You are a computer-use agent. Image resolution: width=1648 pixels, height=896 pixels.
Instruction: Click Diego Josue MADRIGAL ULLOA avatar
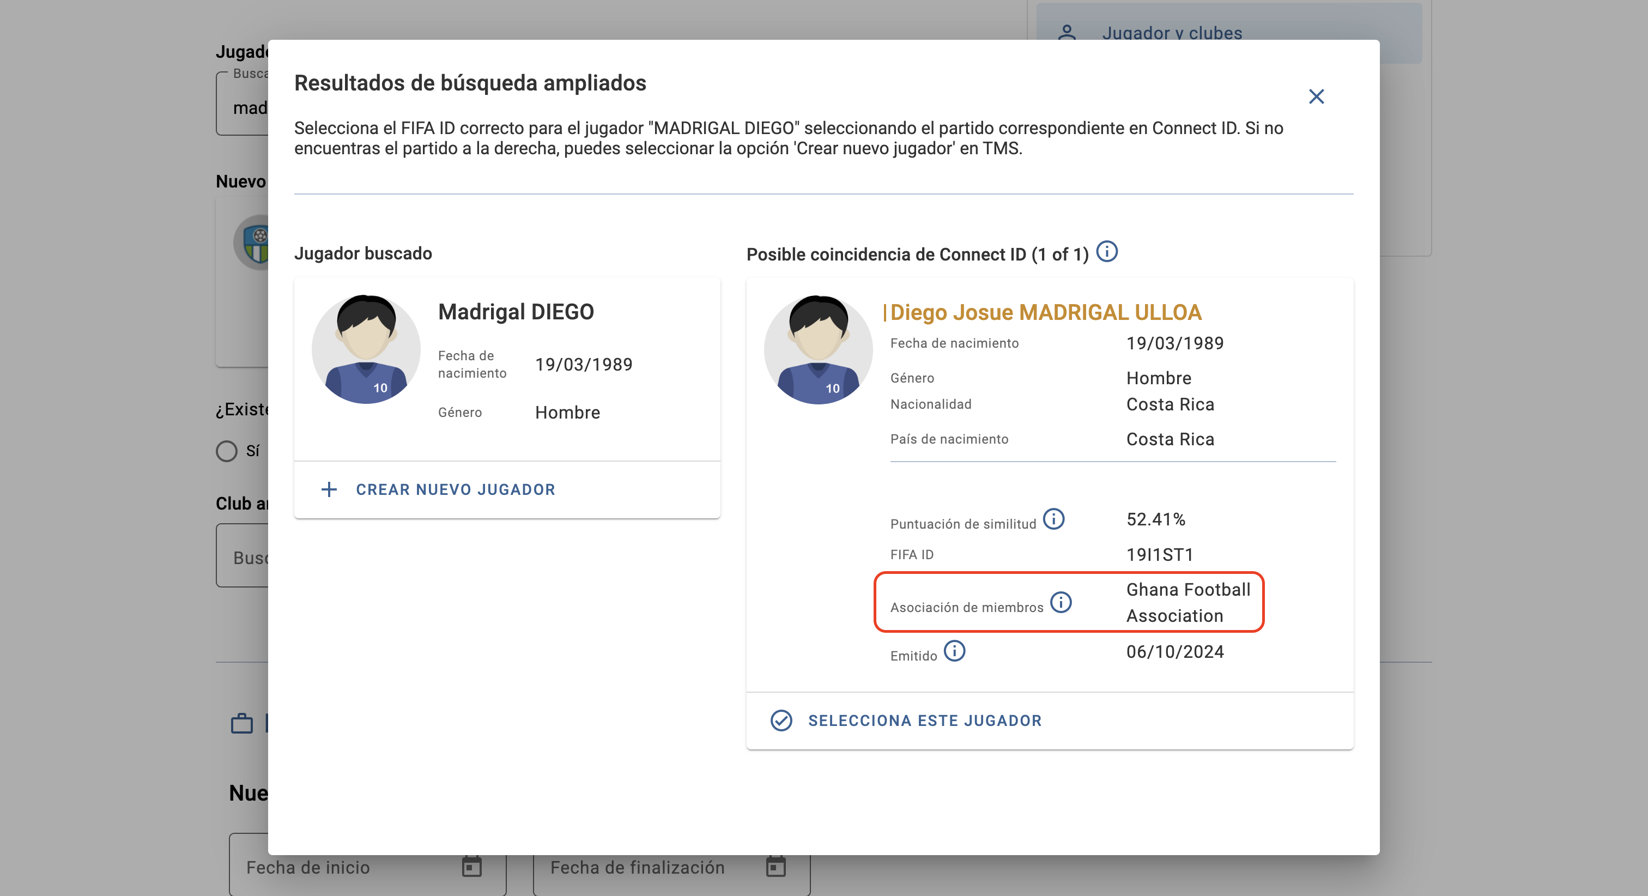point(818,349)
